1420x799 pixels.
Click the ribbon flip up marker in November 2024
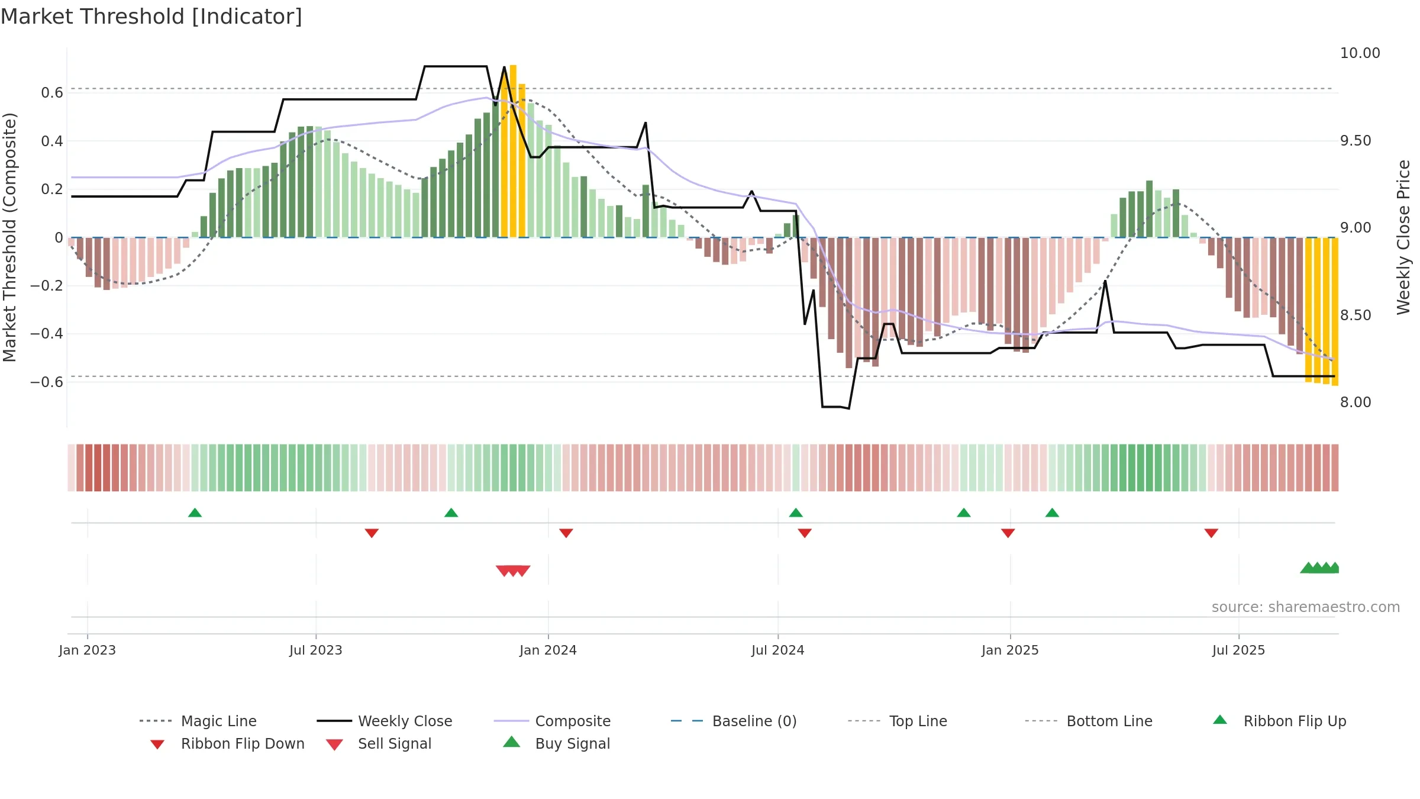pyautogui.click(x=964, y=513)
